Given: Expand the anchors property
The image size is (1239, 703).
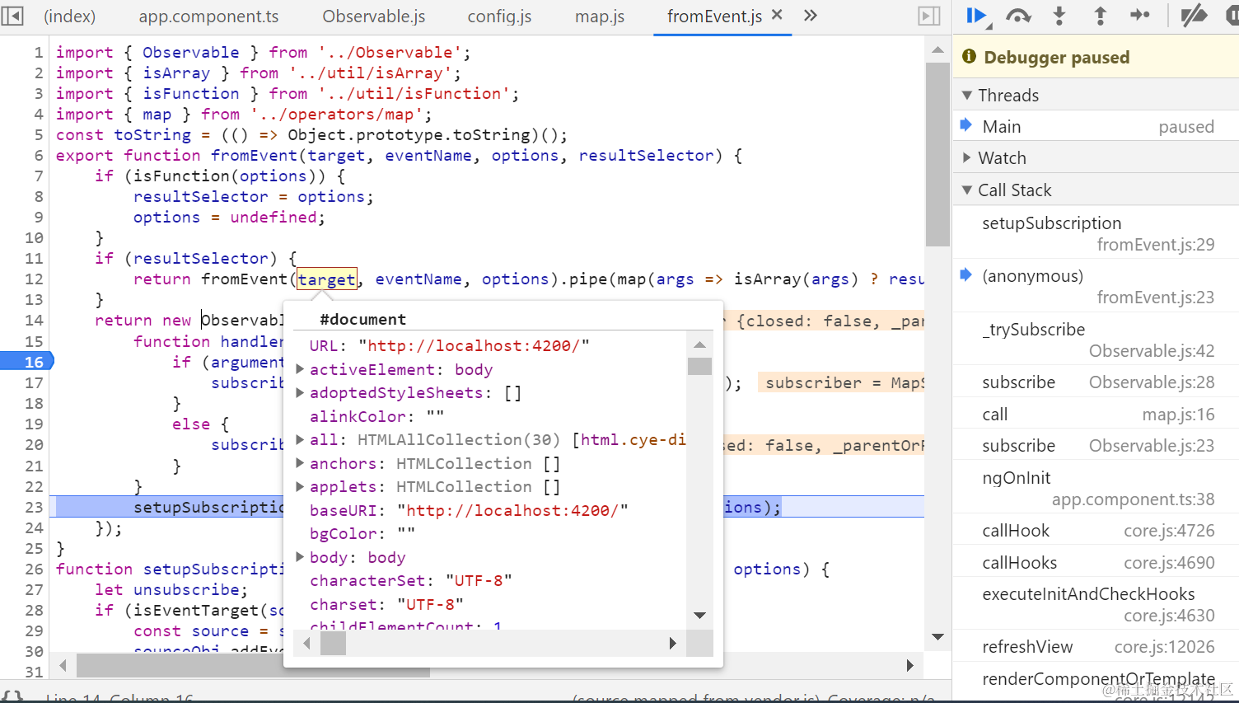Looking at the screenshot, I should tap(301, 464).
